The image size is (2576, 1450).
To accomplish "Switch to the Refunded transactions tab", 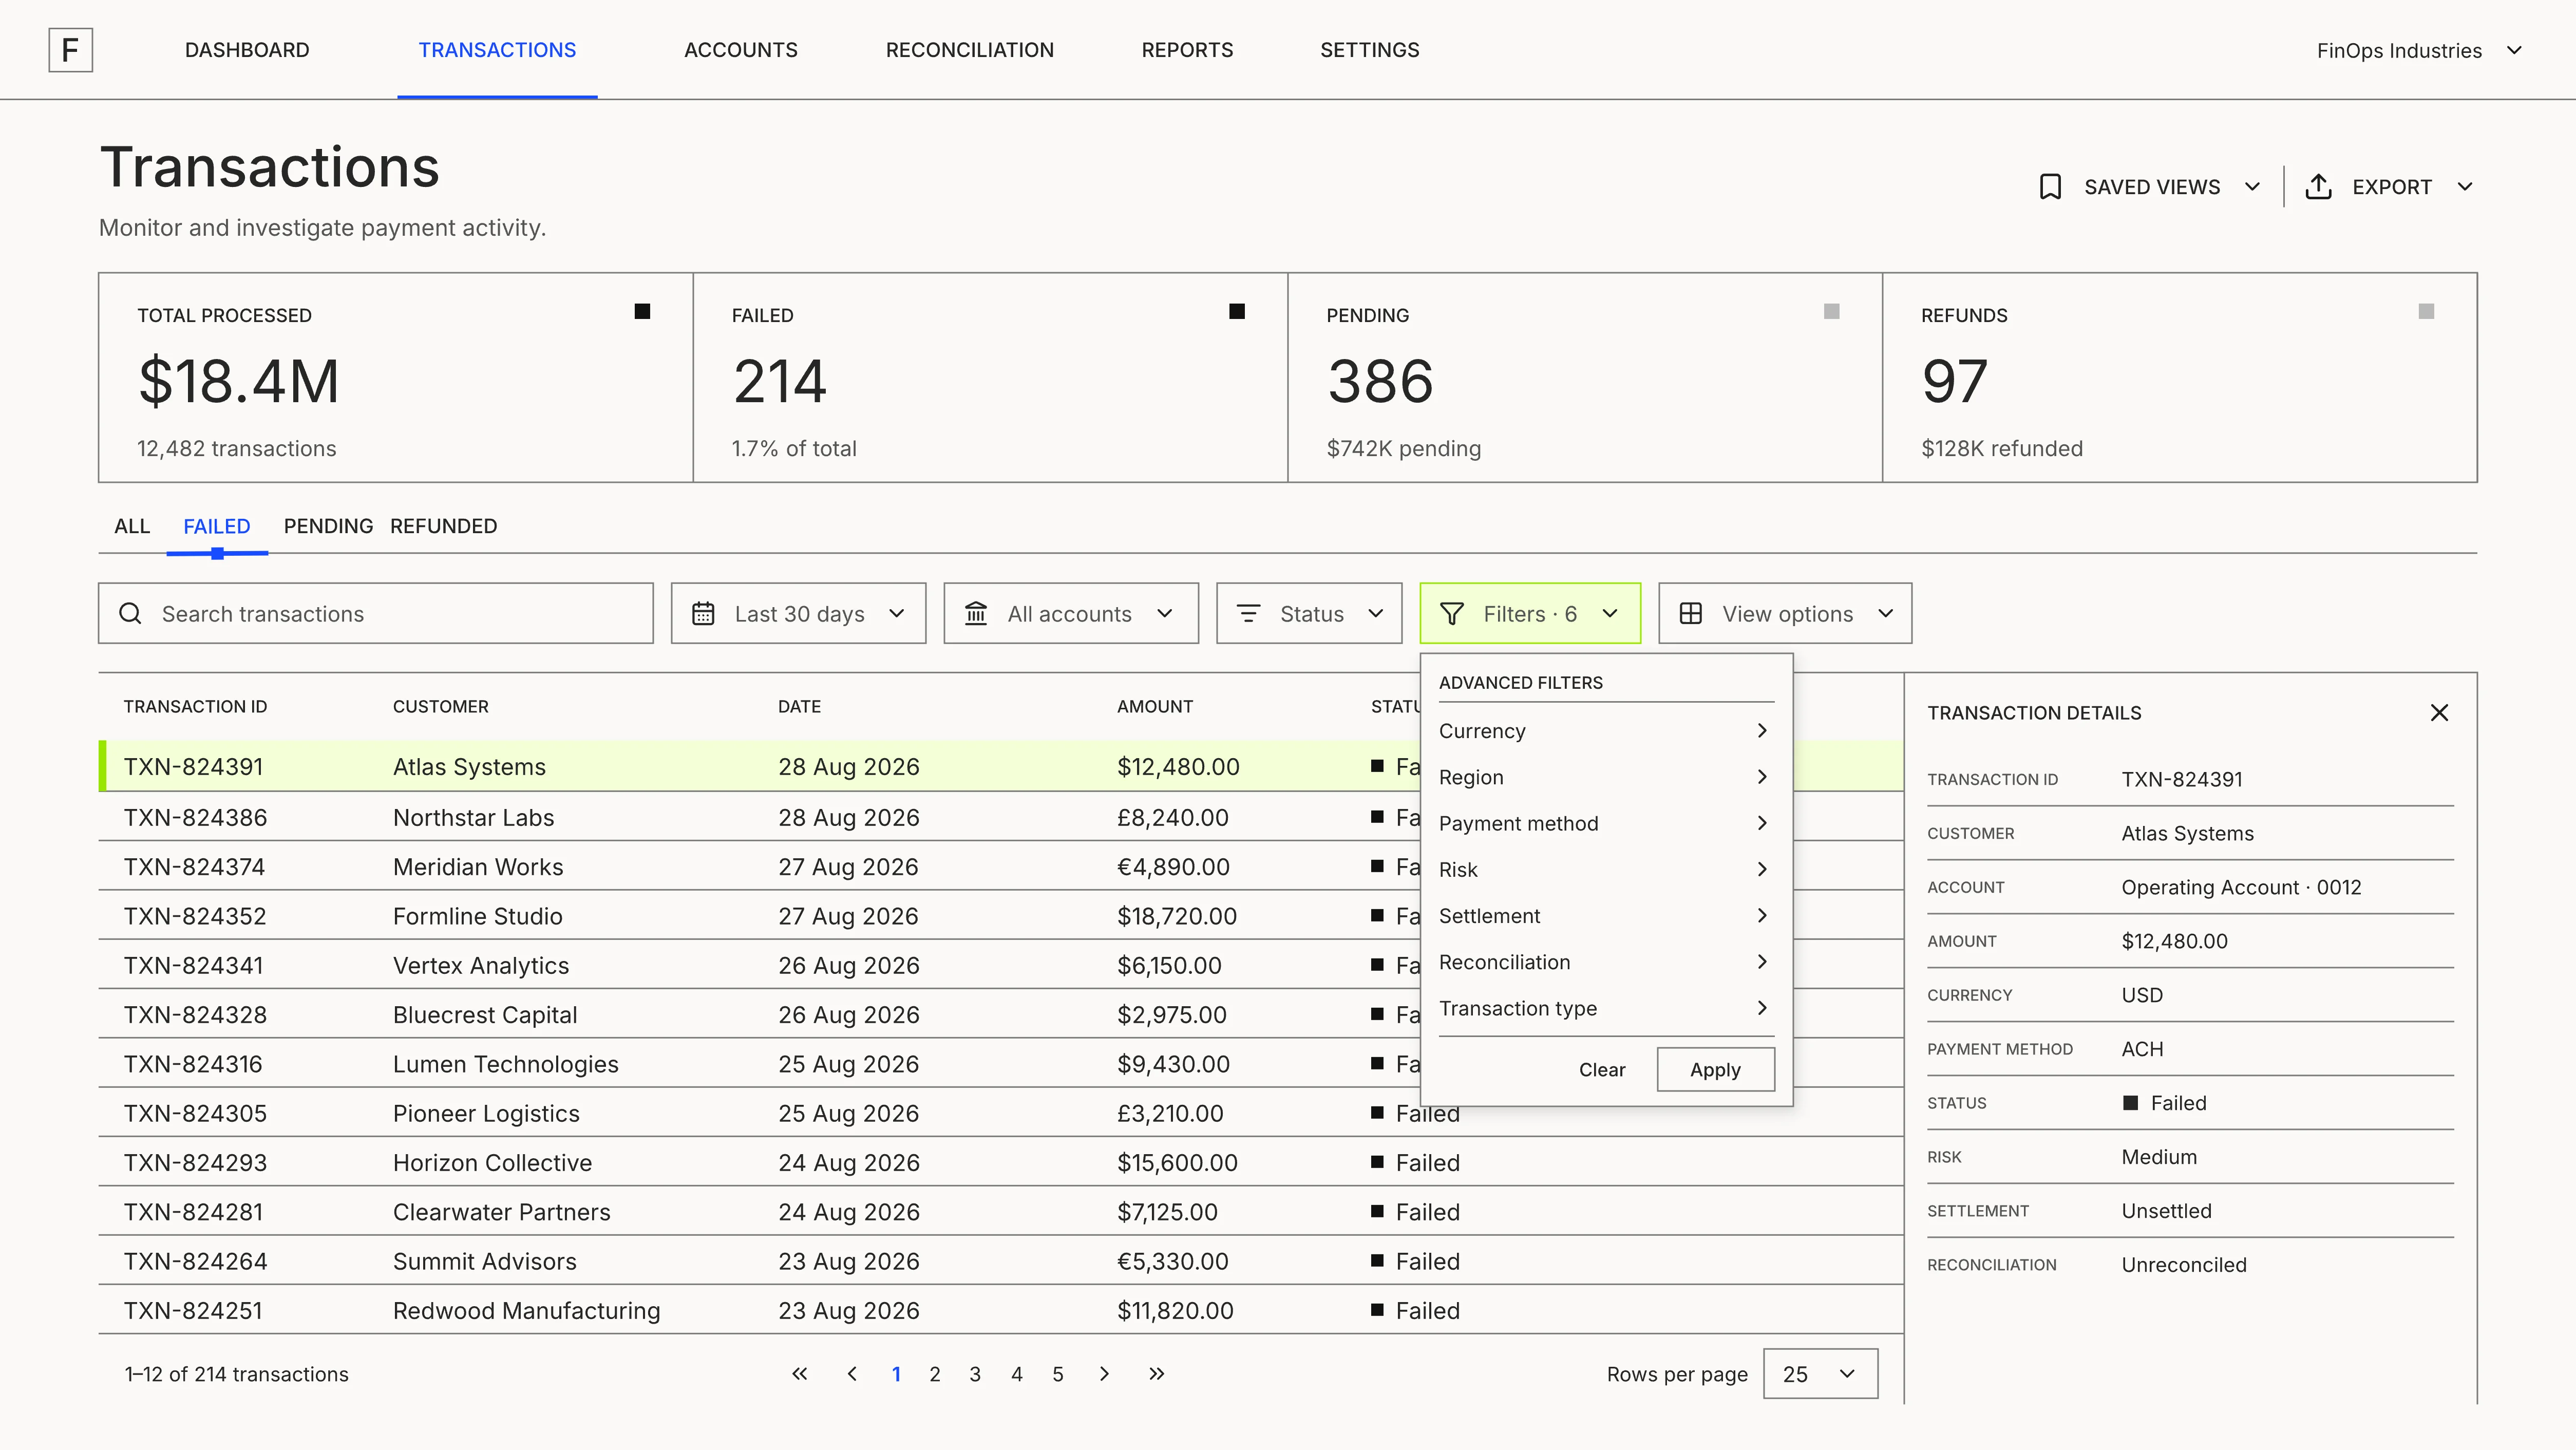I will (x=443, y=526).
